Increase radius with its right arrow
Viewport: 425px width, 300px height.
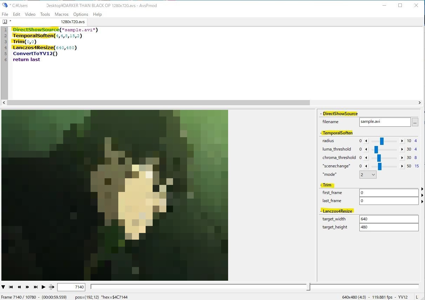tap(403, 141)
